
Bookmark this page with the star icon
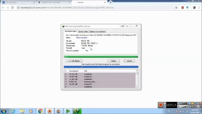pyautogui.click(x=176, y=8)
